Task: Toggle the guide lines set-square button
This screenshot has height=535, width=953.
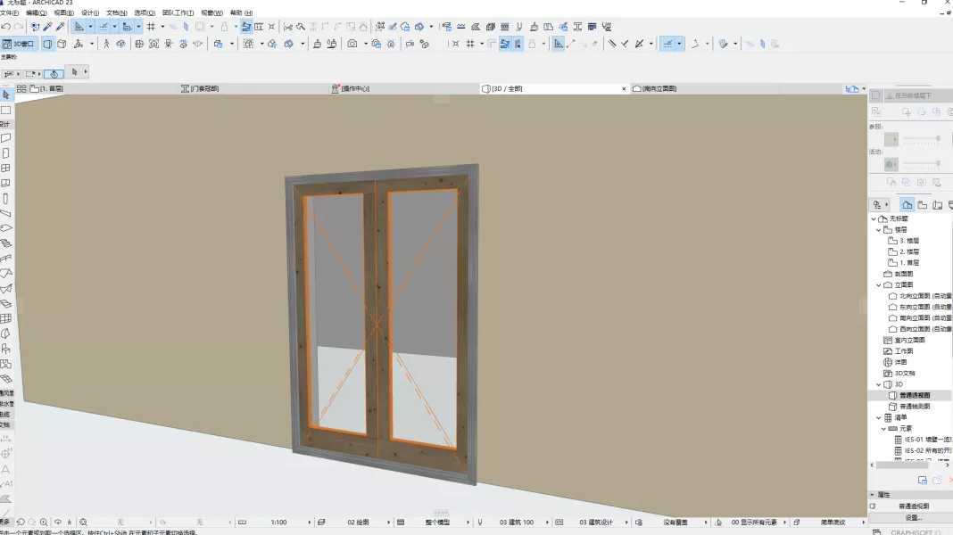Action: click(79, 27)
